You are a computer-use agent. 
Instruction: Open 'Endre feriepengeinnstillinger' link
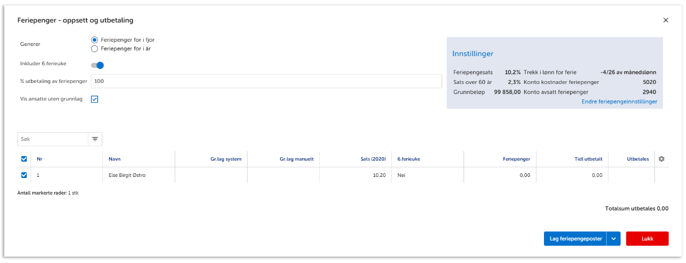point(619,102)
